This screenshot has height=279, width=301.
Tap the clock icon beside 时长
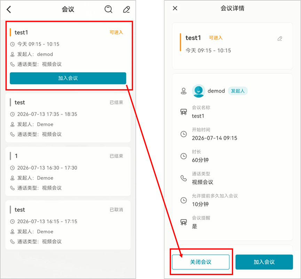click(184, 156)
